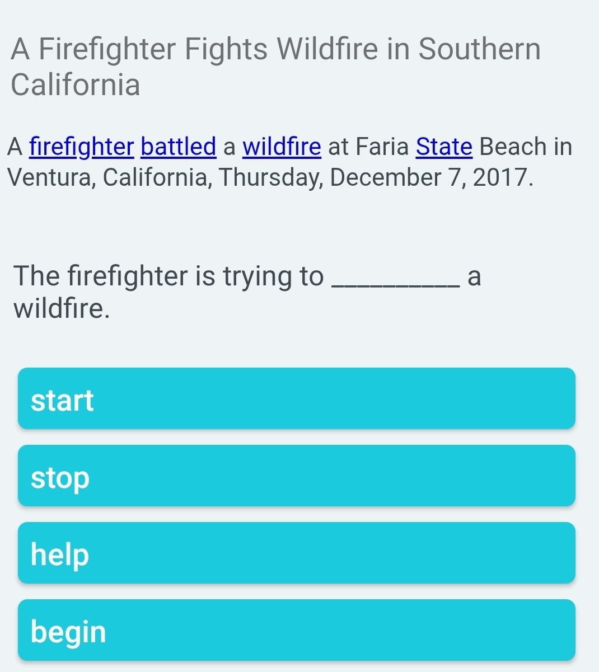Click the underlined 'State' link
Viewport: 599px width, 672px height.
pos(444,147)
